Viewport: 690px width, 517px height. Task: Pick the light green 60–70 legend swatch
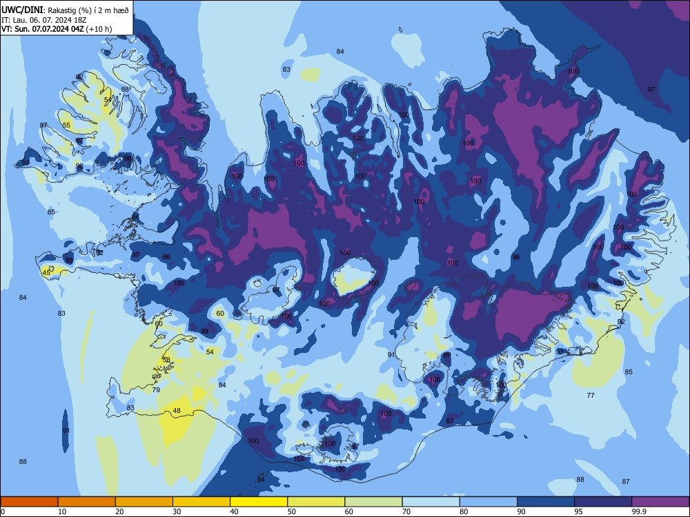click(373, 502)
